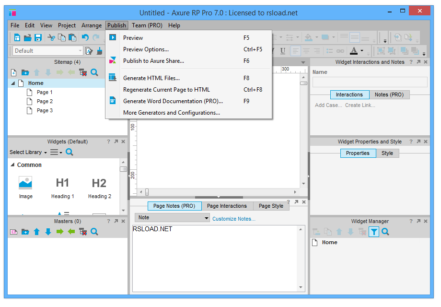Click the Copy toolbar icon

[x=61, y=37]
